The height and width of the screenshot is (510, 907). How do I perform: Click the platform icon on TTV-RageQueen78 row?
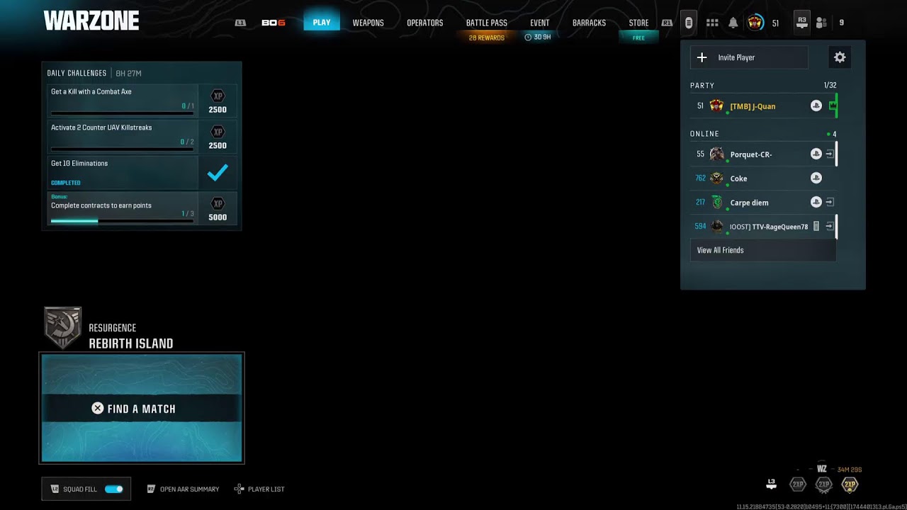coord(816,227)
